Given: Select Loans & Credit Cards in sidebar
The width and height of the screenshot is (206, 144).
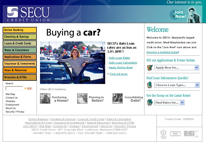Looking at the screenshot, I should 20,43.
